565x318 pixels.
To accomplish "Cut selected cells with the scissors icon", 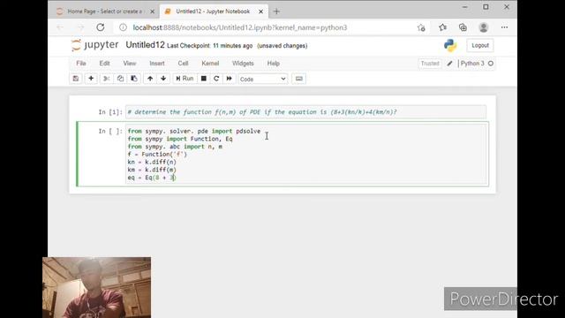I will (x=106, y=79).
